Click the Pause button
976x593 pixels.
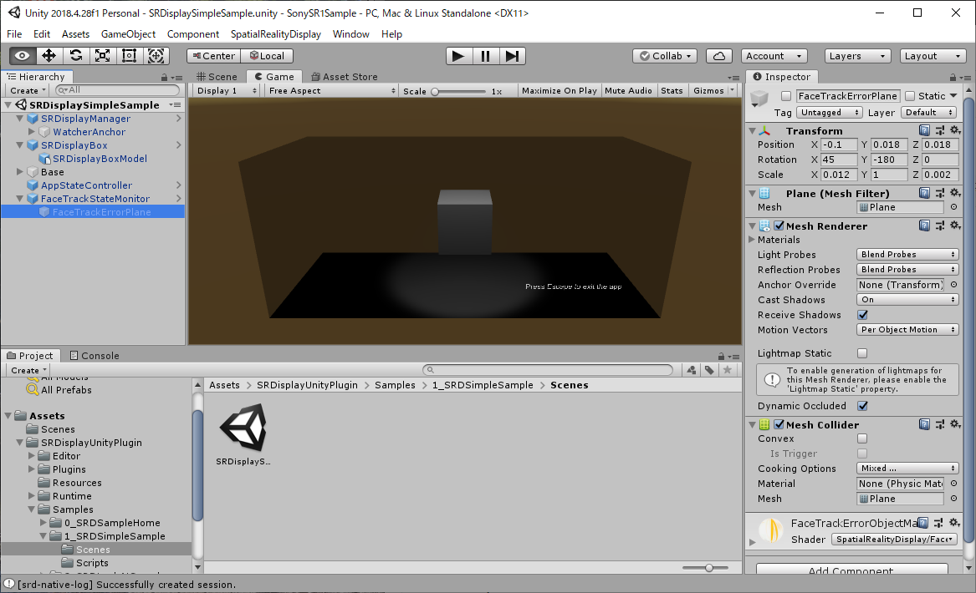click(486, 56)
